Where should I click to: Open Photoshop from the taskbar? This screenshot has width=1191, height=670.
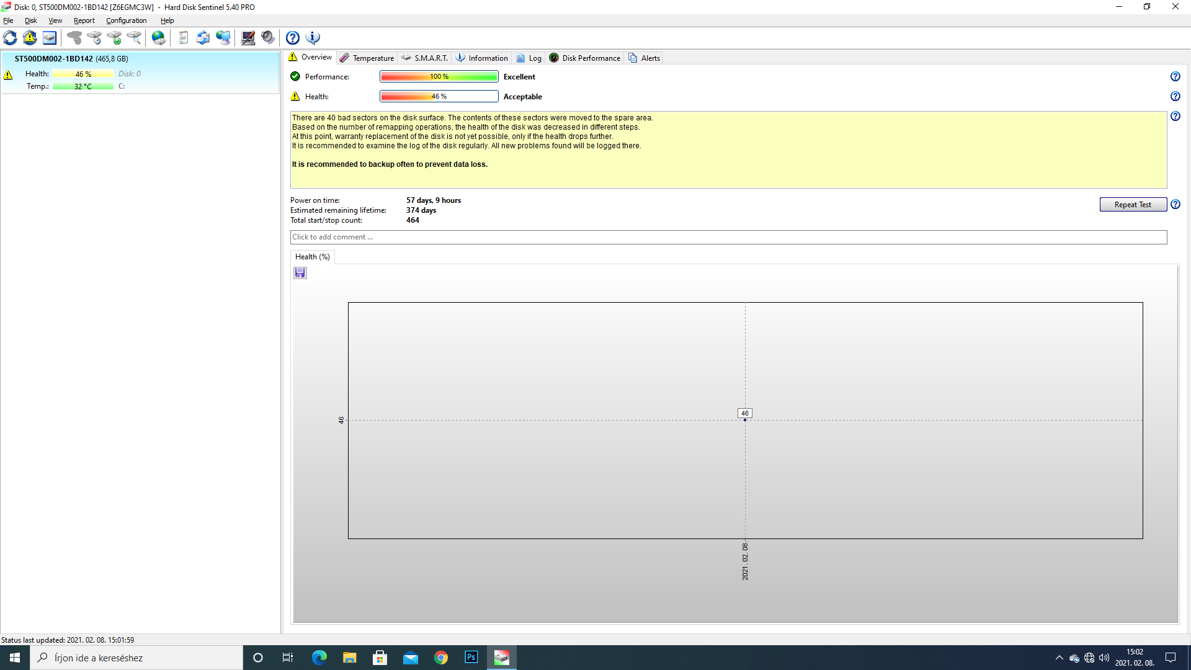point(471,658)
